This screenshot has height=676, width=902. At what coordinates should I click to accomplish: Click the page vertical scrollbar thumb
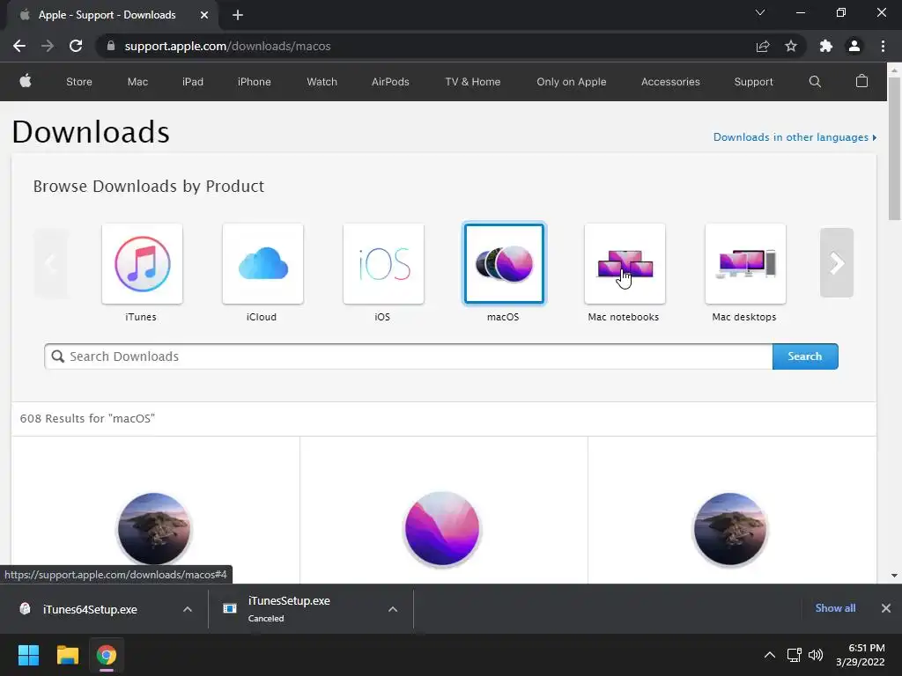coord(894,148)
